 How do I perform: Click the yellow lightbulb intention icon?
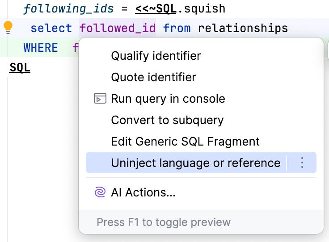coord(8,28)
